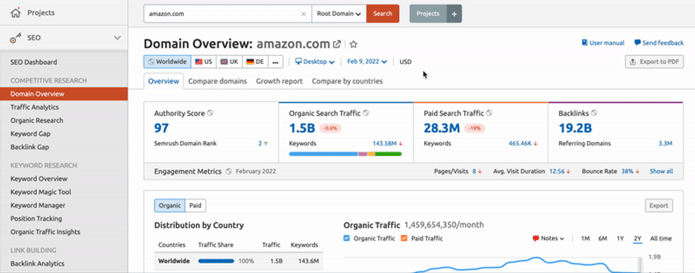Click the Notes speech bubble icon
Screen dimensions: 695x273
pyautogui.click(x=536, y=238)
